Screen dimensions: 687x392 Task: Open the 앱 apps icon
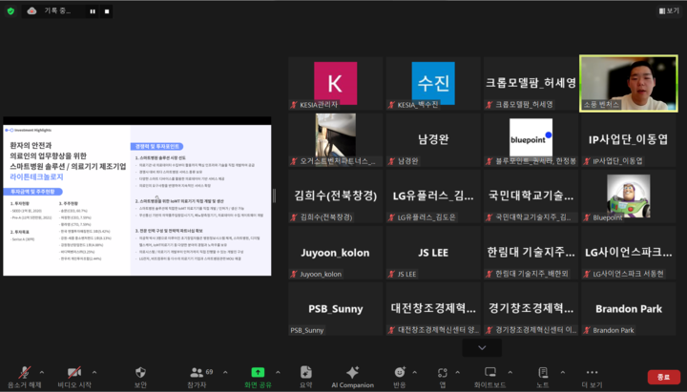pyautogui.click(x=443, y=372)
